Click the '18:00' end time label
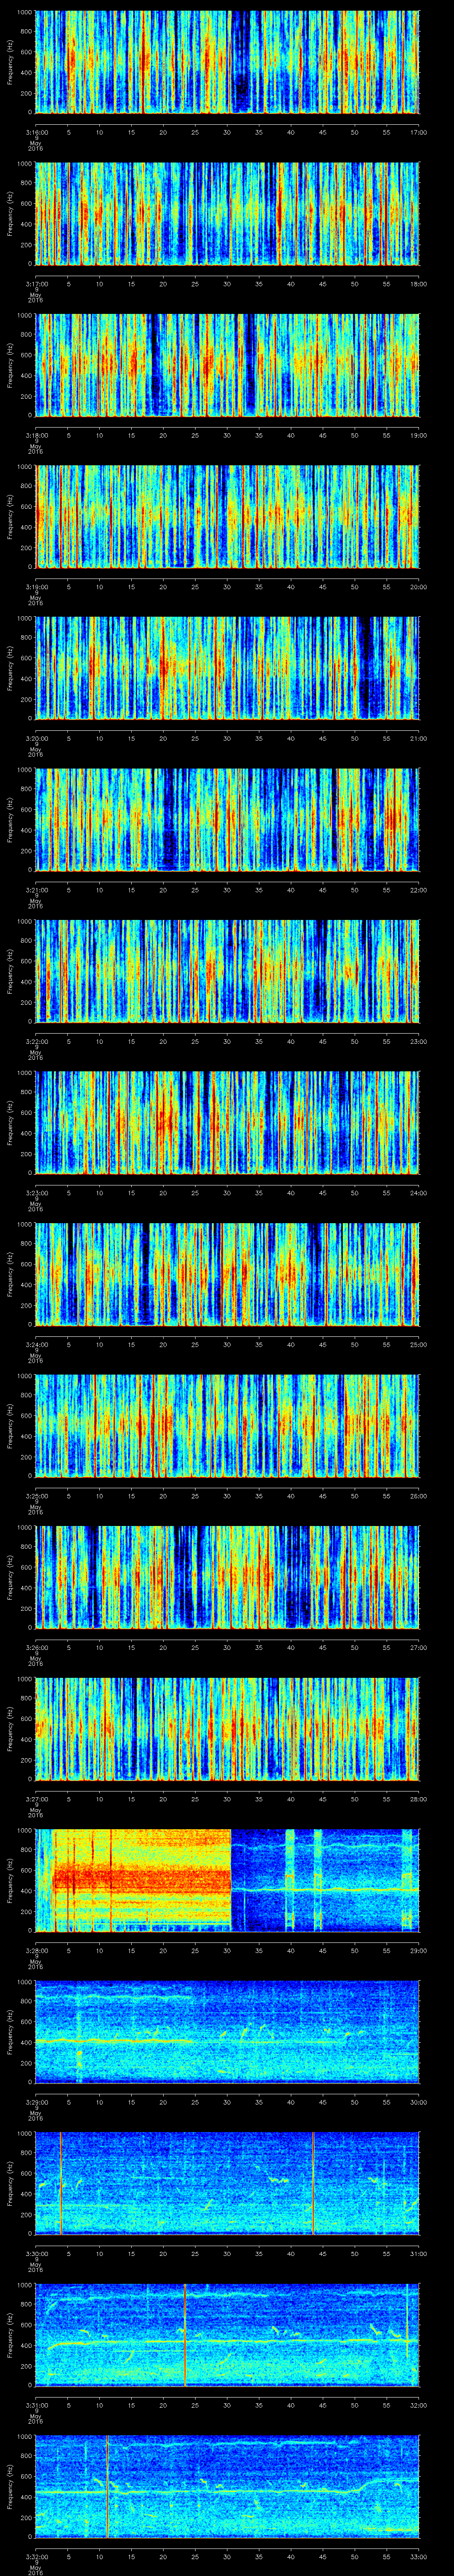This screenshot has height=2576, width=454. 418,284
